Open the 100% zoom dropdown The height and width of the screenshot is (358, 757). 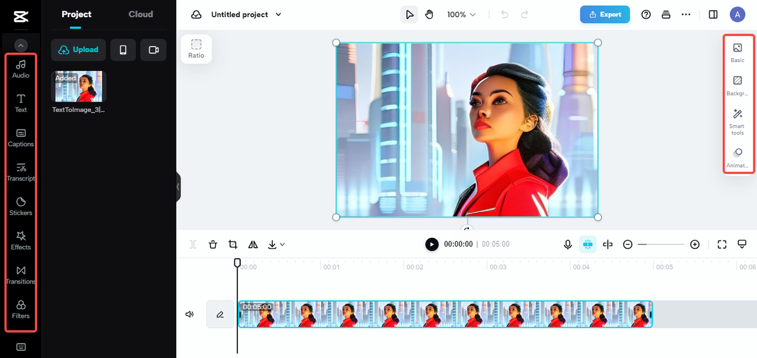coord(461,15)
